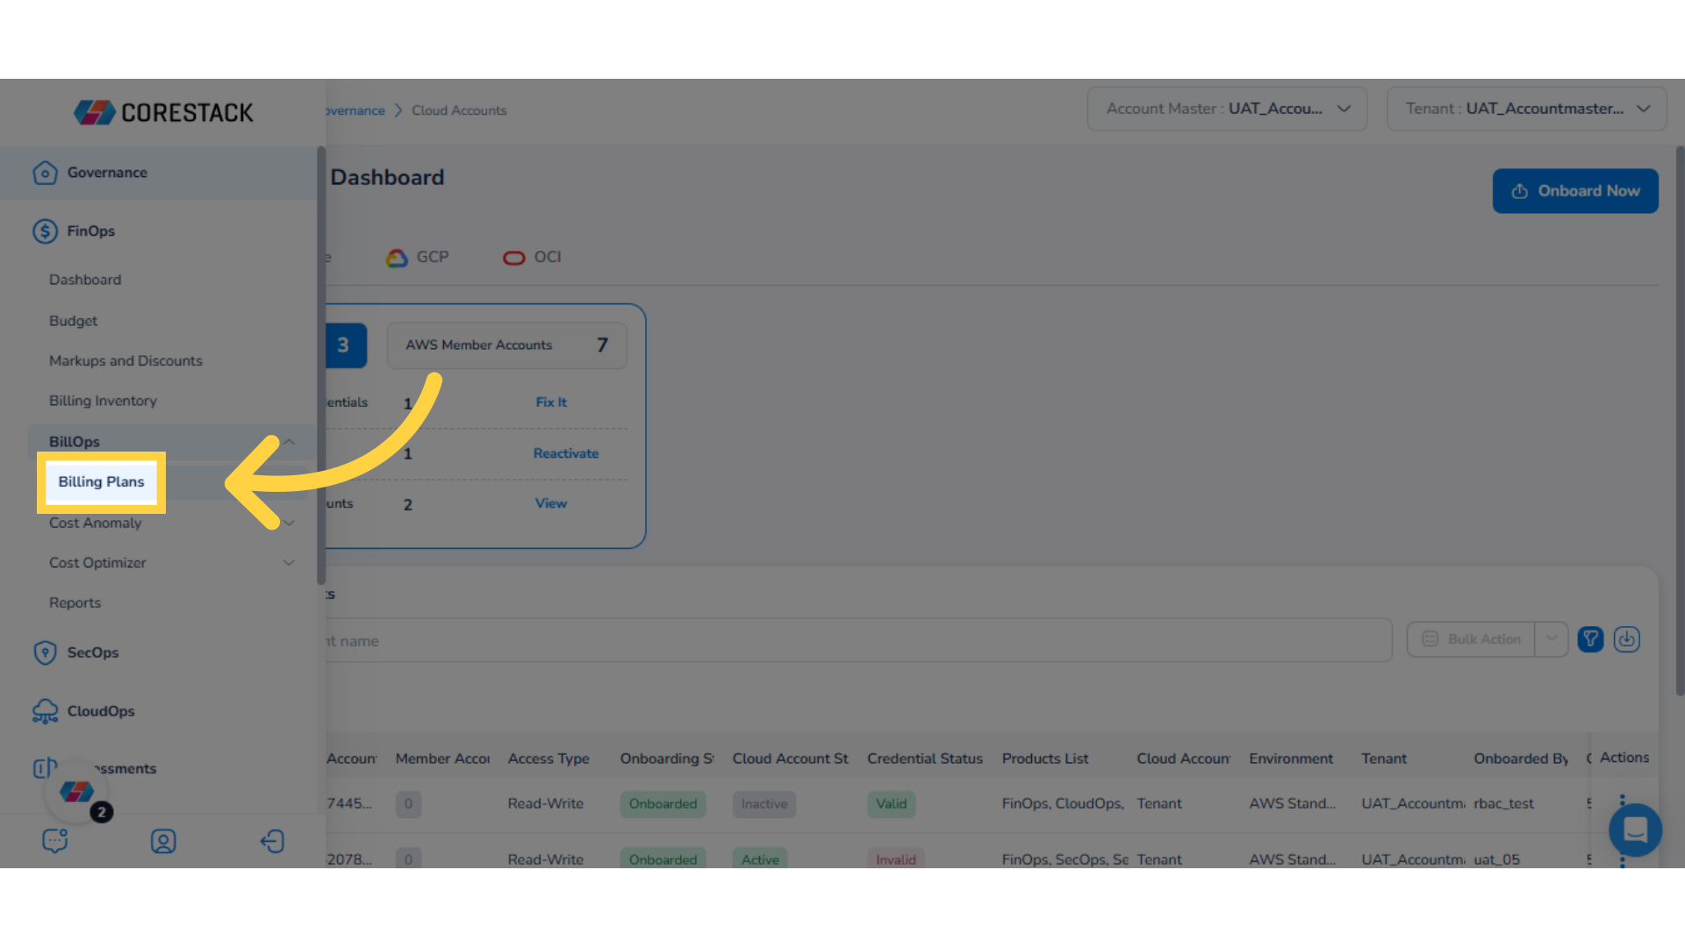Expand the Cost Anomaly menu
The height and width of the screenshot is (947, 1685).
(289, 523)
